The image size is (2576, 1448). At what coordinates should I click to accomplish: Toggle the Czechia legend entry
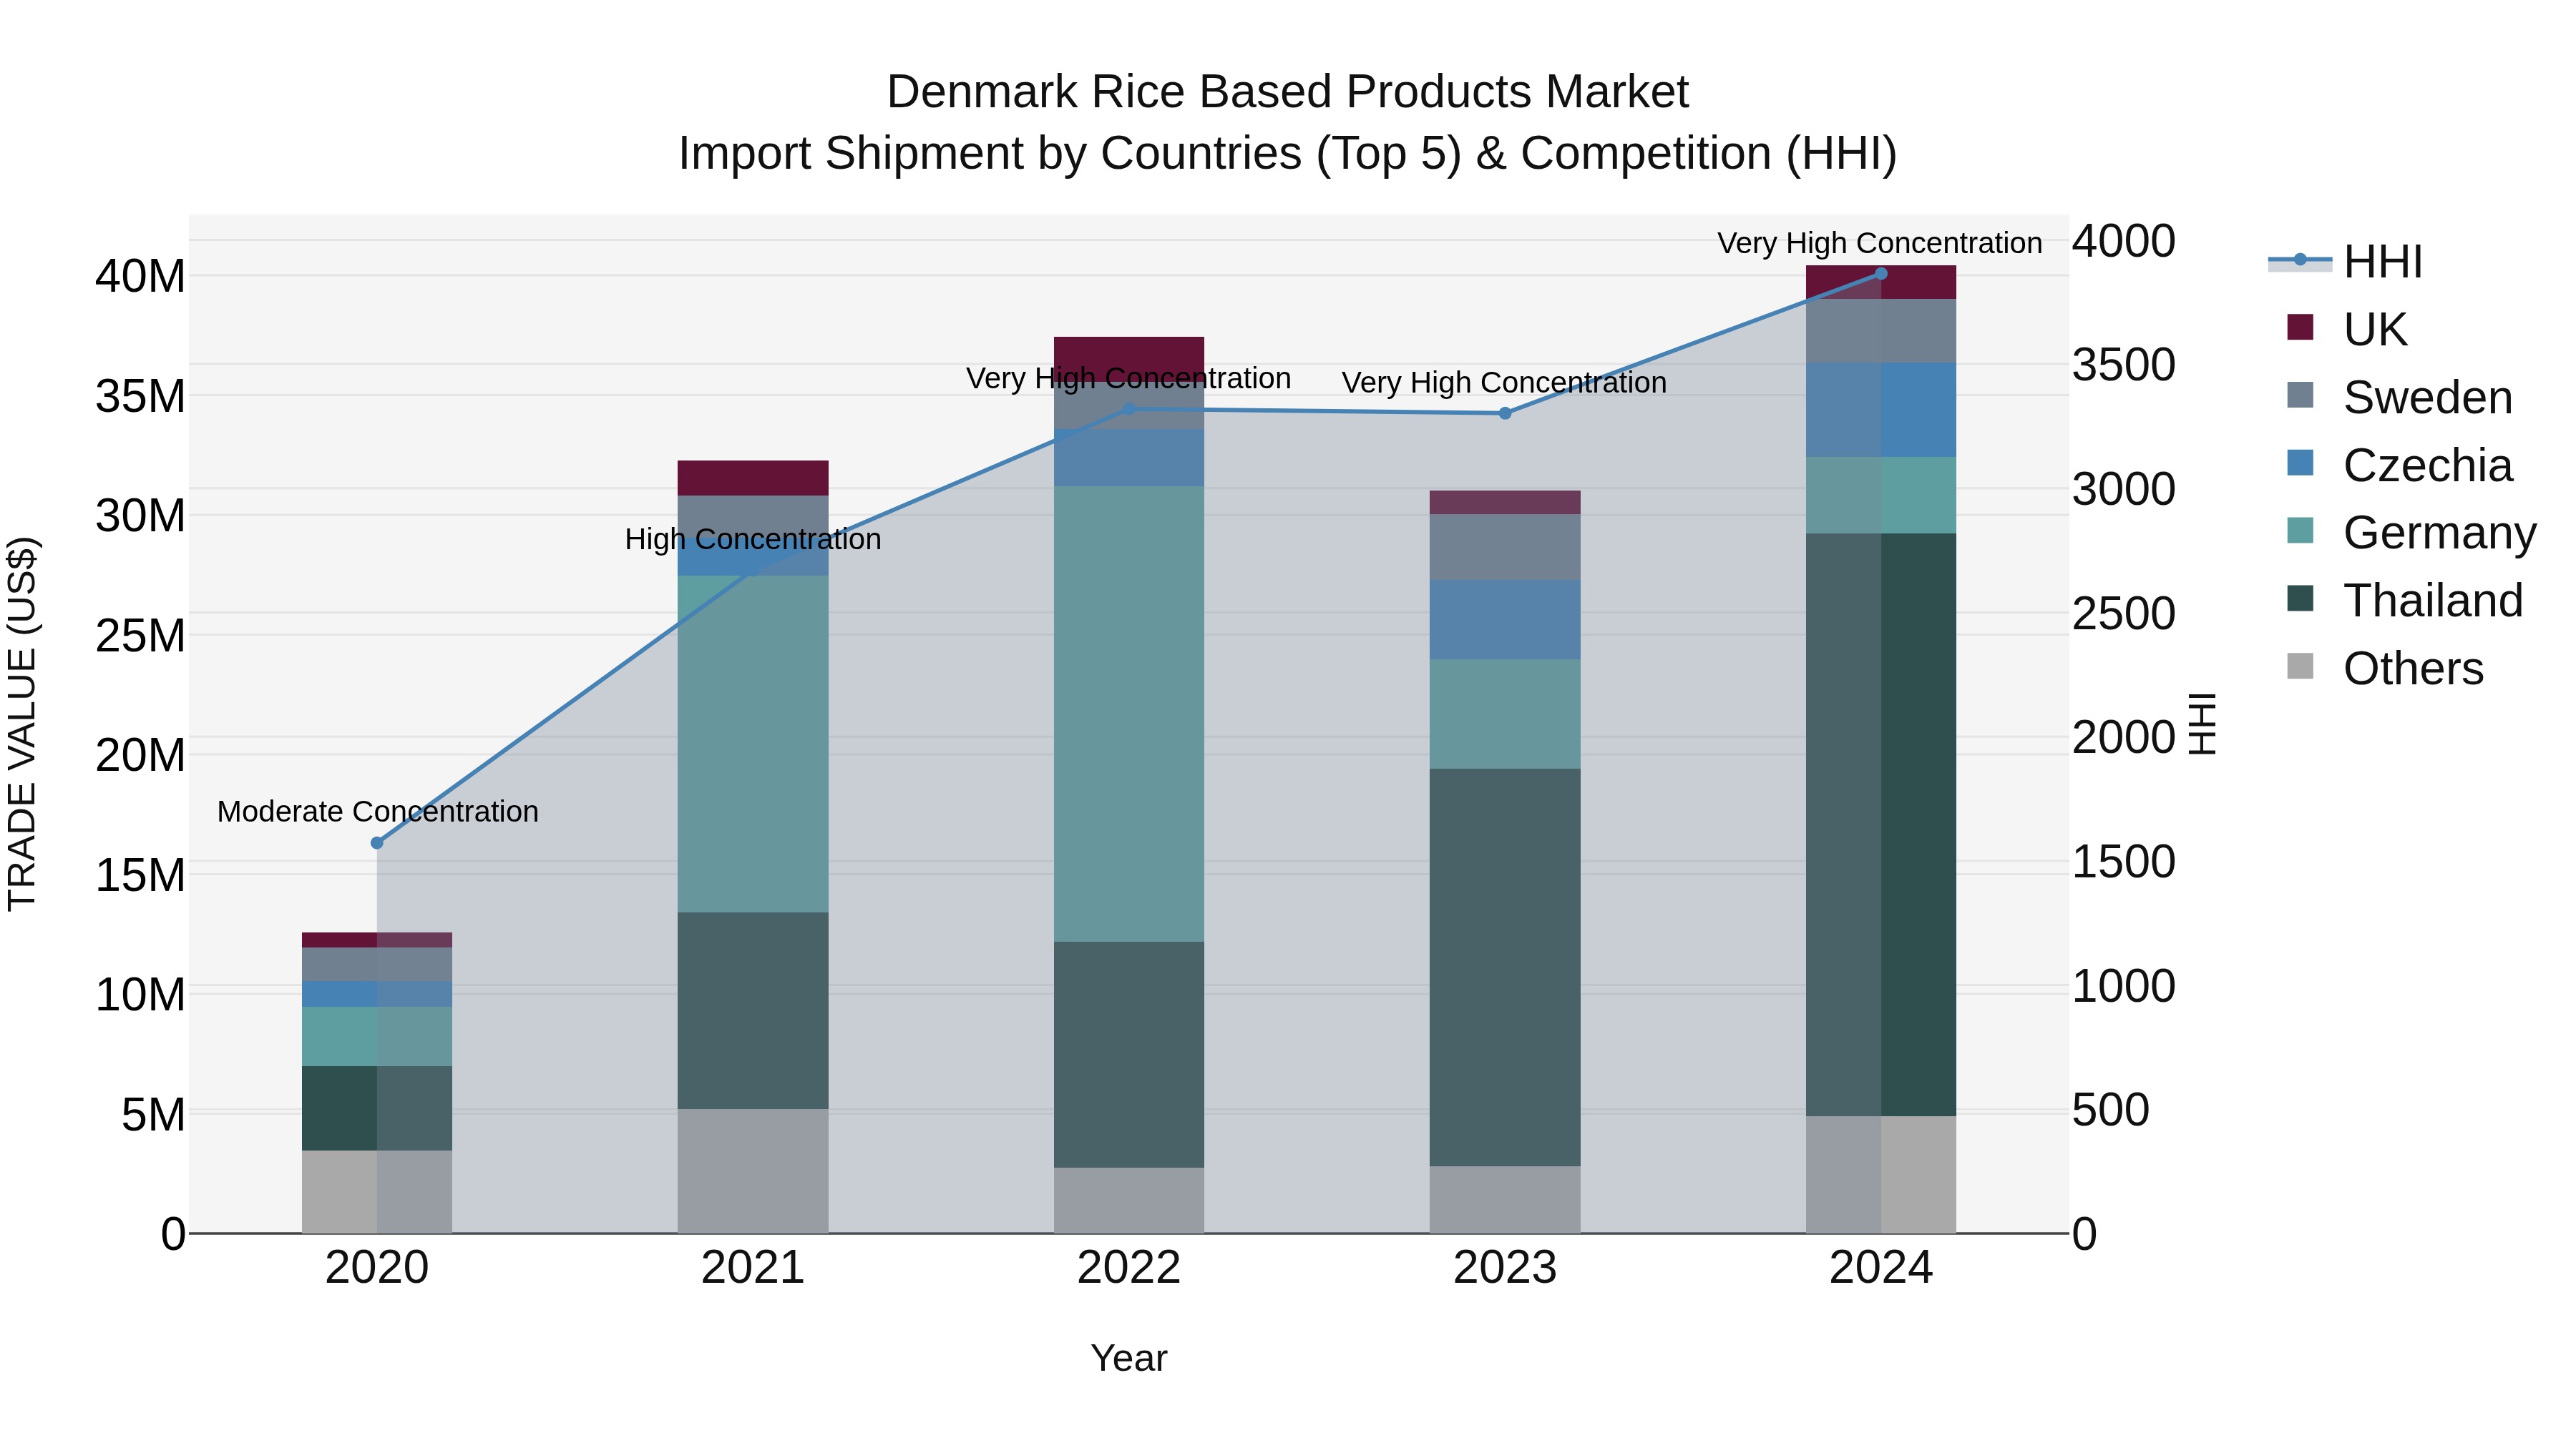pos(2399,465)
